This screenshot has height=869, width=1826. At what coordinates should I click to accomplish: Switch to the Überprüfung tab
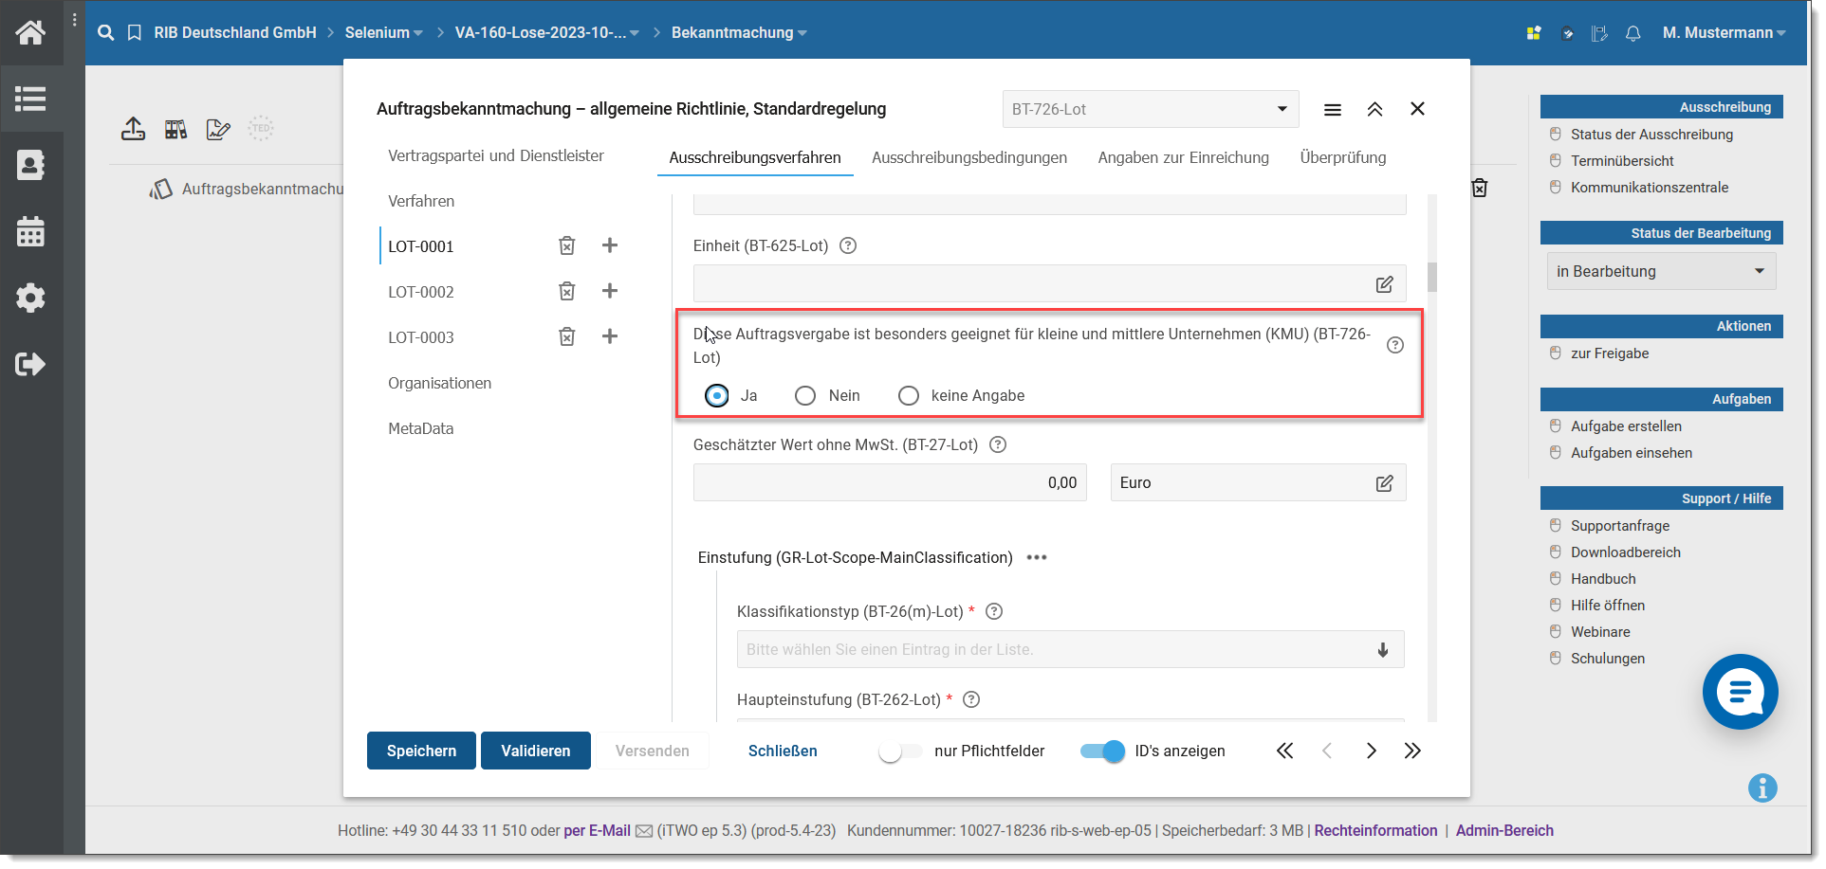[1343, 157]
